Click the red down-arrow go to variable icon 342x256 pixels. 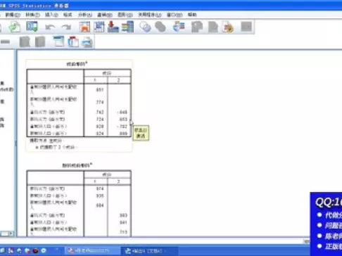pos(113,27)
